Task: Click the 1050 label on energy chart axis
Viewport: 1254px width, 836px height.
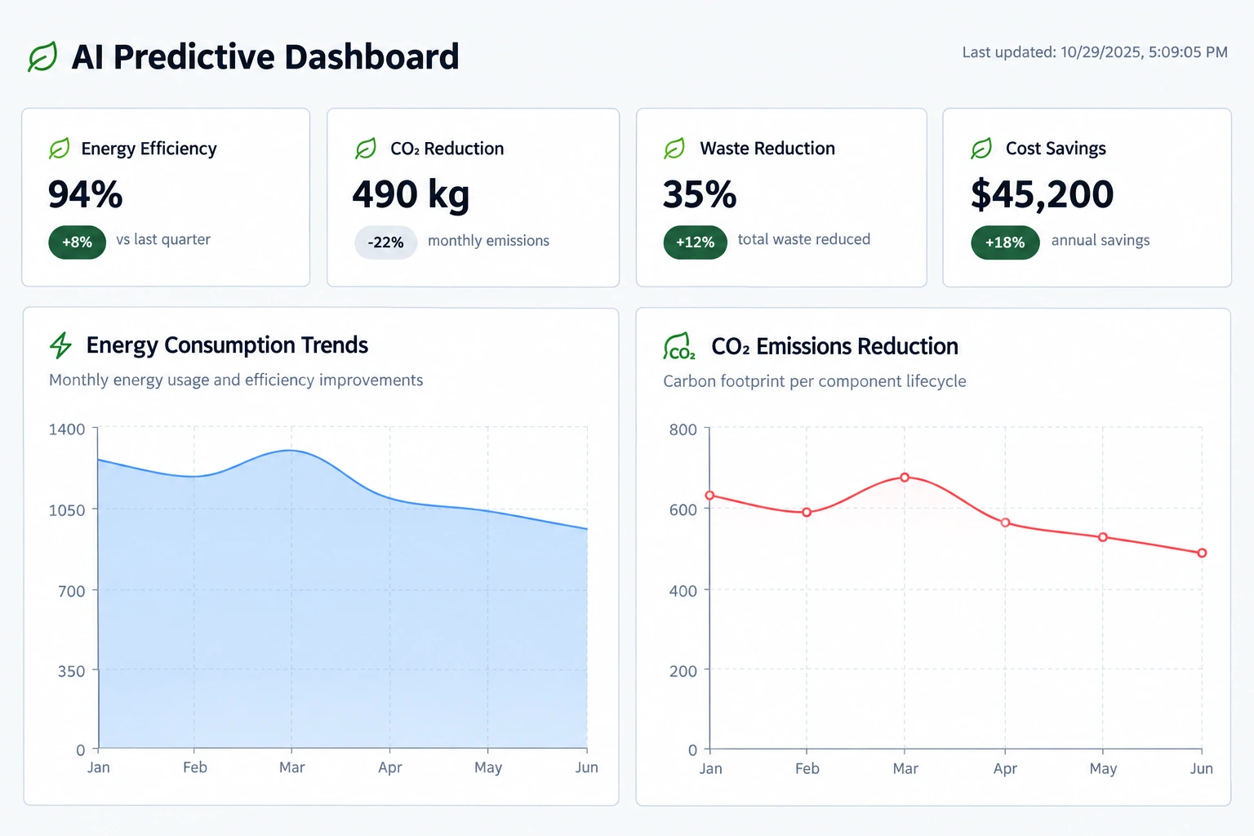Action: click(x=67, y=510)
